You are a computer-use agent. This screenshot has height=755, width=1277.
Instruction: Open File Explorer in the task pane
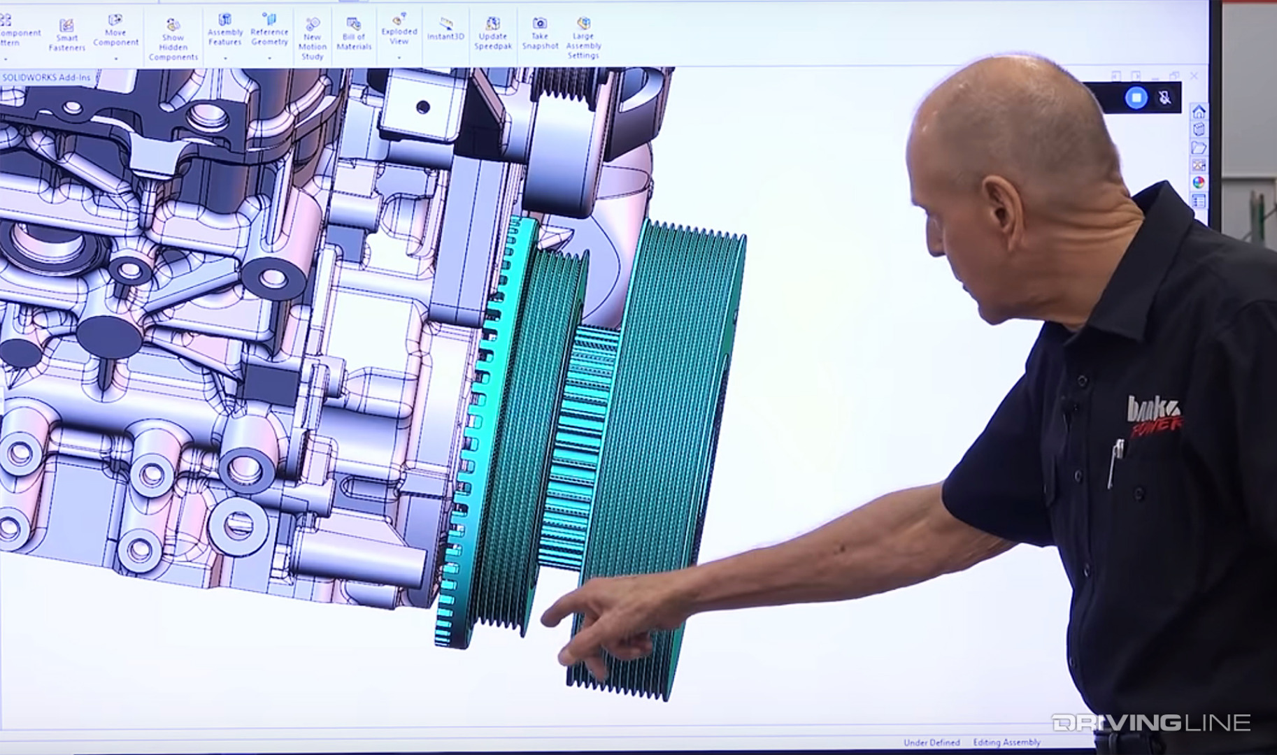(1199, 148)
